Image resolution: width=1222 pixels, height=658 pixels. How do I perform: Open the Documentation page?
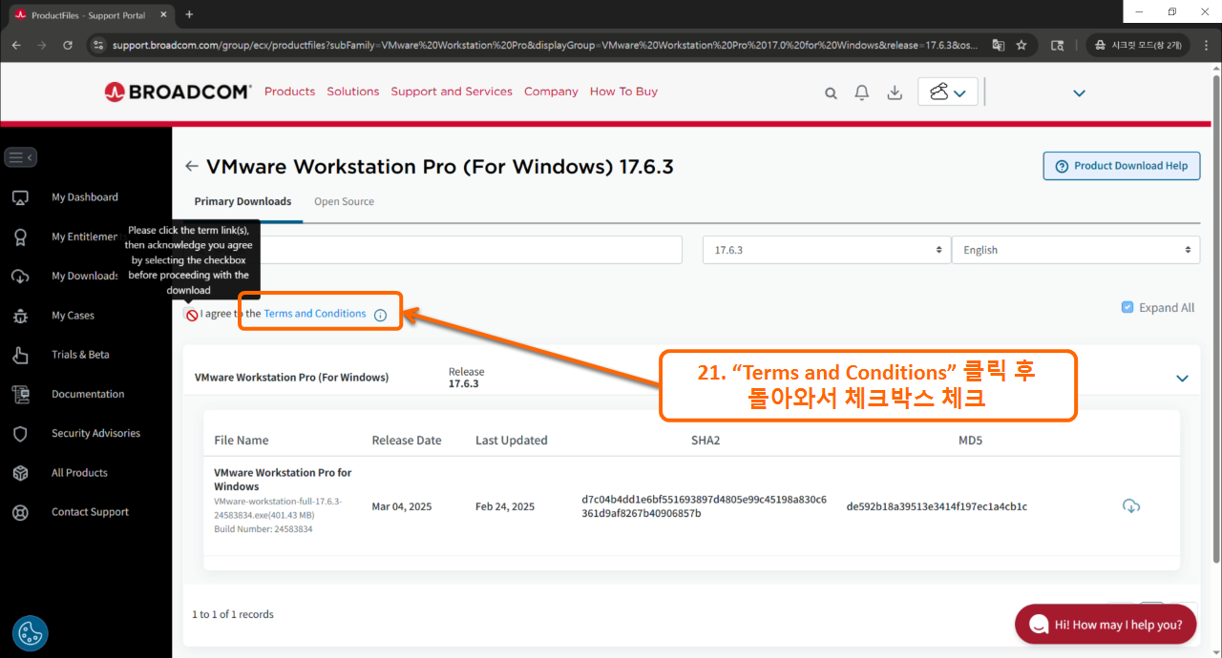click(88, 394)
